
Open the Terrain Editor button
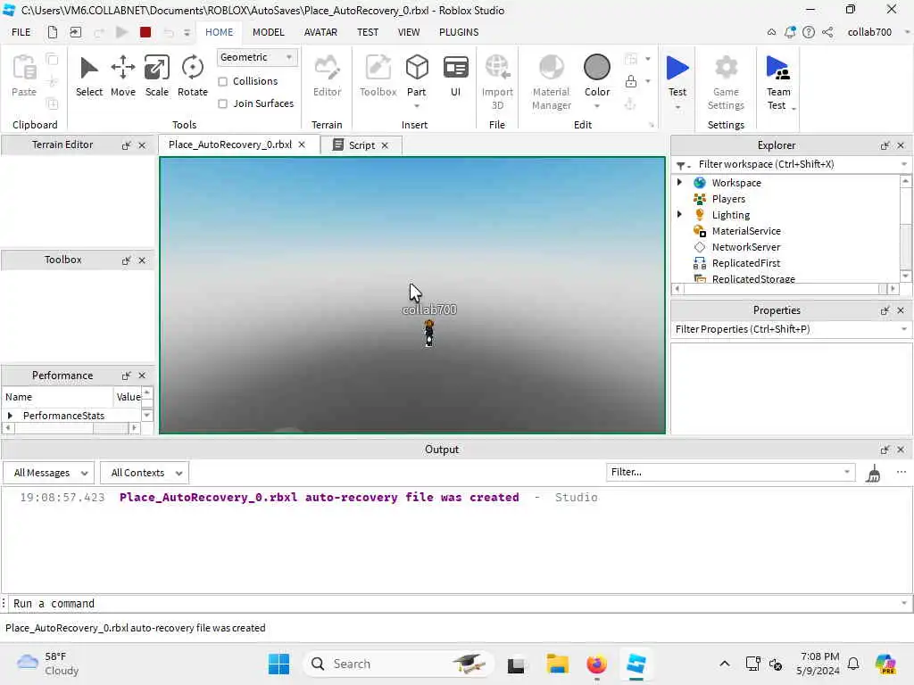click(x=327, y=76)
